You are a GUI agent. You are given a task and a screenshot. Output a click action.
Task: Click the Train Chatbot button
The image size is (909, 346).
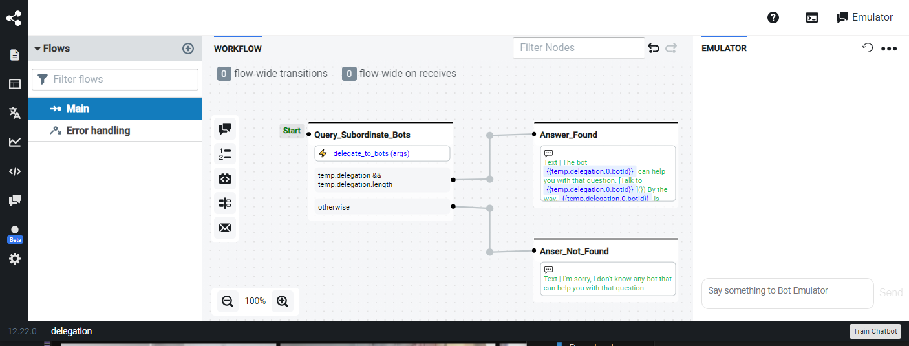(875, 331)
